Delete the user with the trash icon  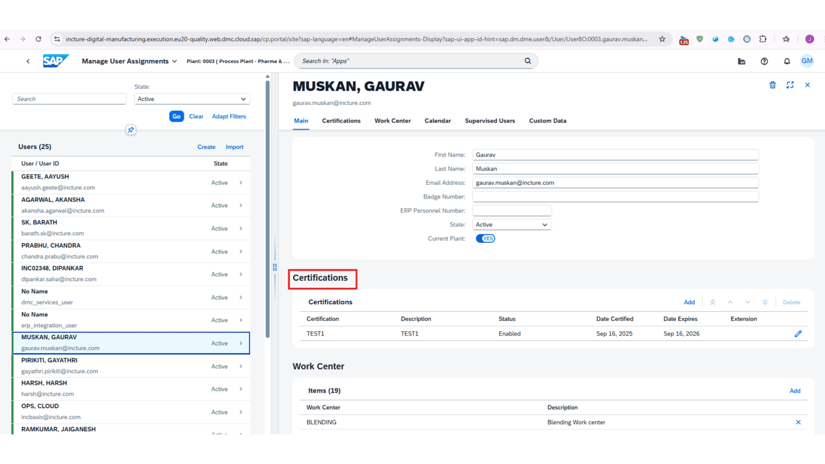click(772, 84)
